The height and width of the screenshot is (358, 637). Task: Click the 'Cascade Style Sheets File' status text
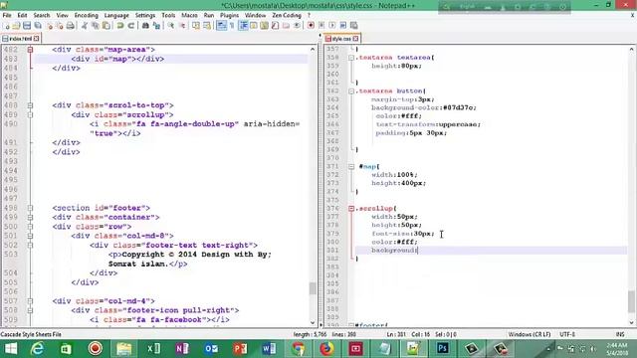click(31, 334)
